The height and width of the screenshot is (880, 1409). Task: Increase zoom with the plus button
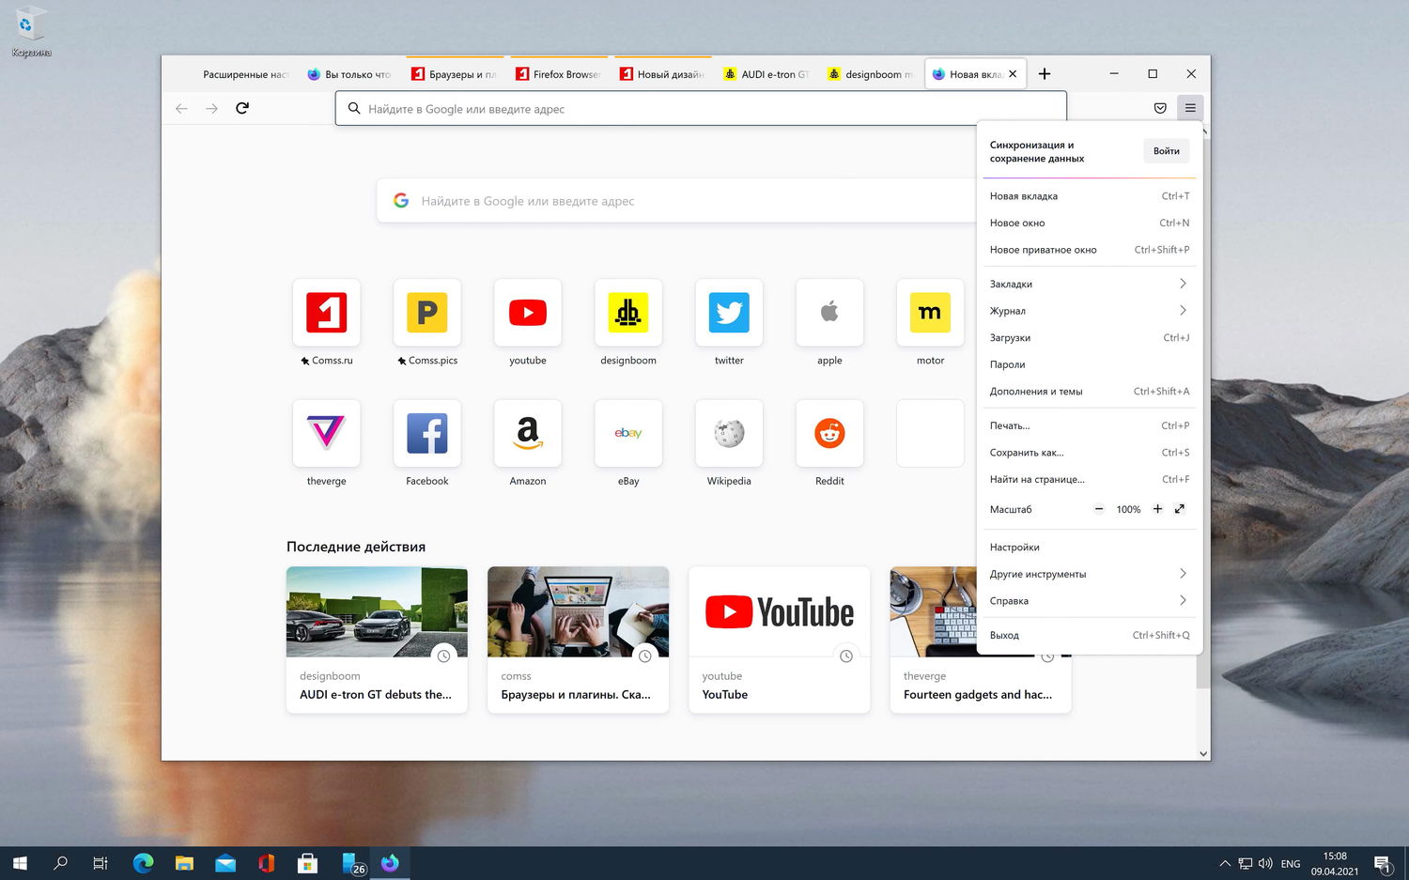coord(1157,509)
